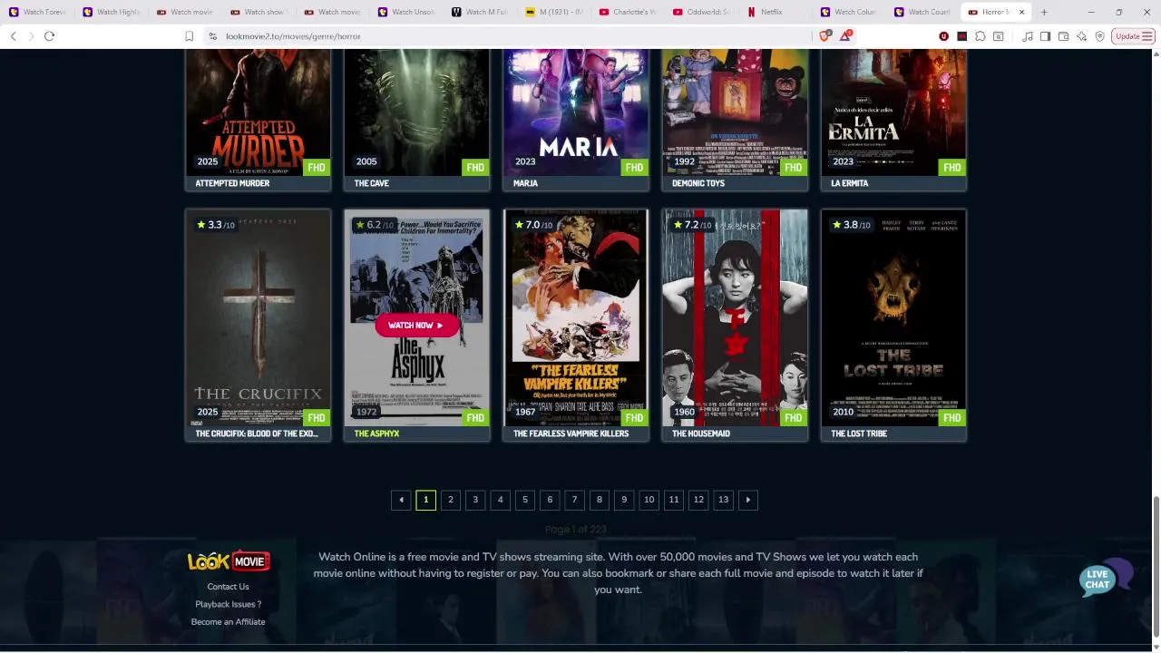Open the Brave Playlist music note icon
Screen dimensions: 1161x653
pyautogui.click(x=1027, y=36)
